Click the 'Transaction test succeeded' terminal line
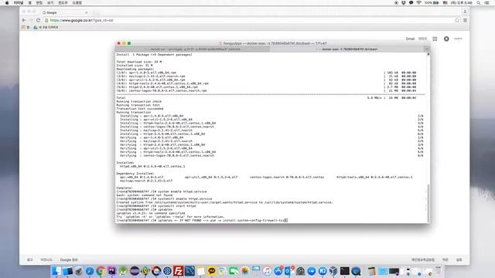The image size is (495, 278). 140,109
